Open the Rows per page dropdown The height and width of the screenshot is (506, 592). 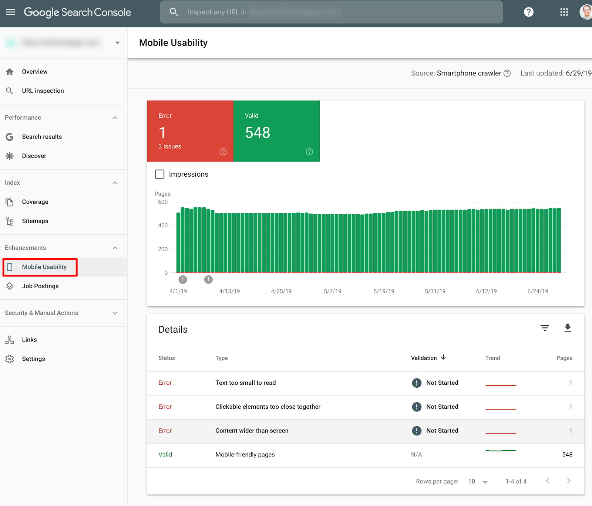click(478, 481)
